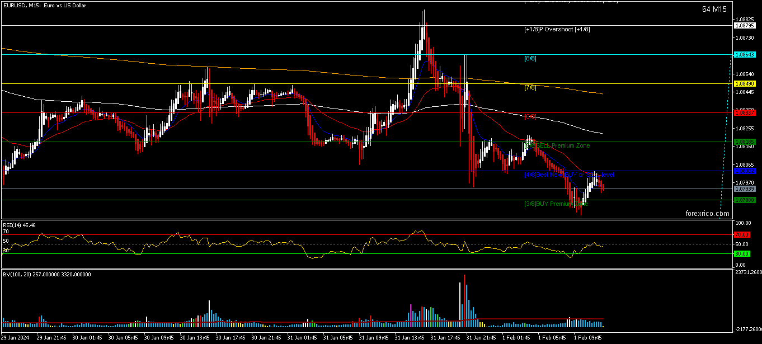Click the '31 Jan 21:45' time axis label

(x=481, y=338)
